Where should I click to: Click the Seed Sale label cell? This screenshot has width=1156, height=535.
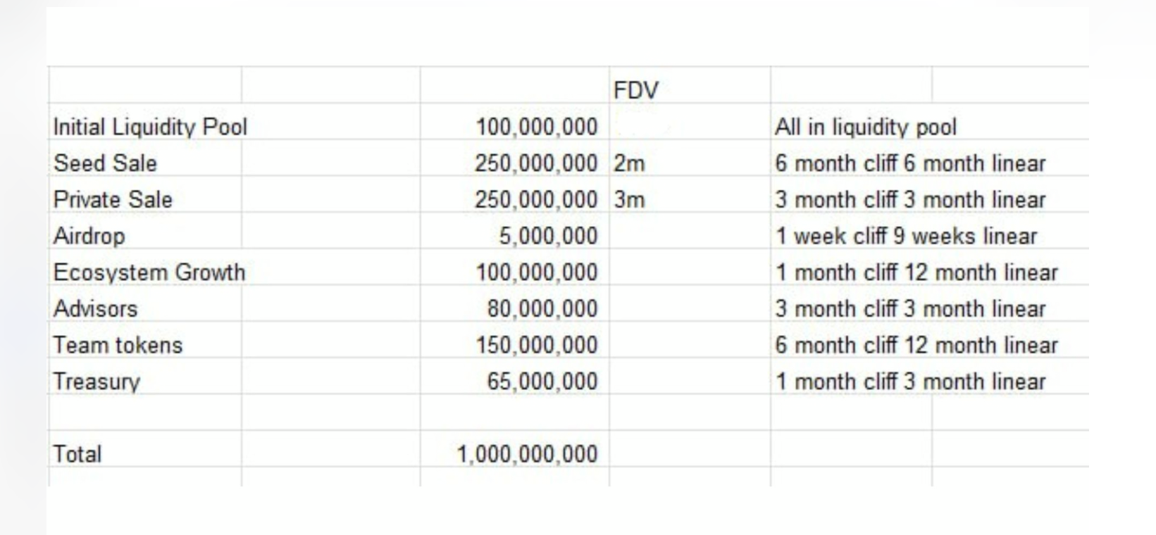(106, 163)
